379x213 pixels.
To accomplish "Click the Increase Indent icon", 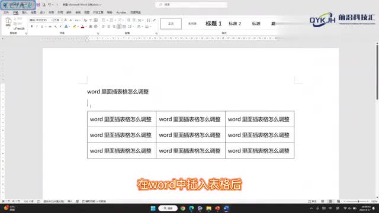I will pyautogui.click(x=134, y=20).
